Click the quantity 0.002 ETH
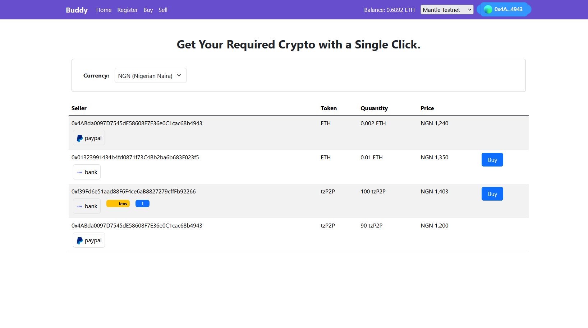The height and width of the screenshot is (328, 588). (373, 123)
